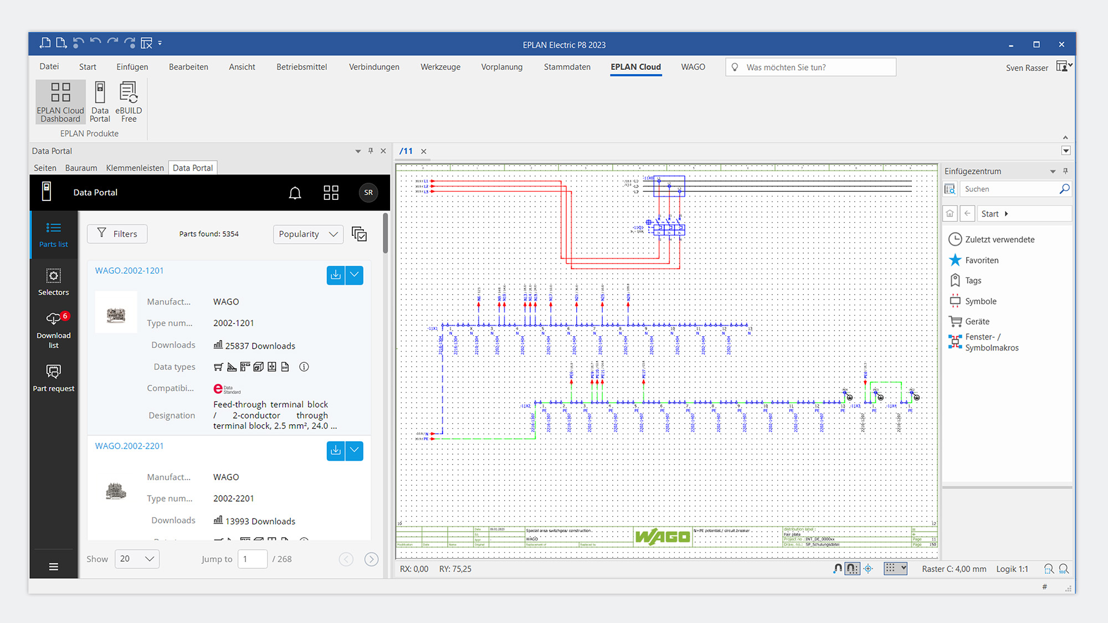This screenshot has width=1108, height=623.
Task: Switch to the Betriebsmittel ribbon tab
Action: tap(302, 67)
